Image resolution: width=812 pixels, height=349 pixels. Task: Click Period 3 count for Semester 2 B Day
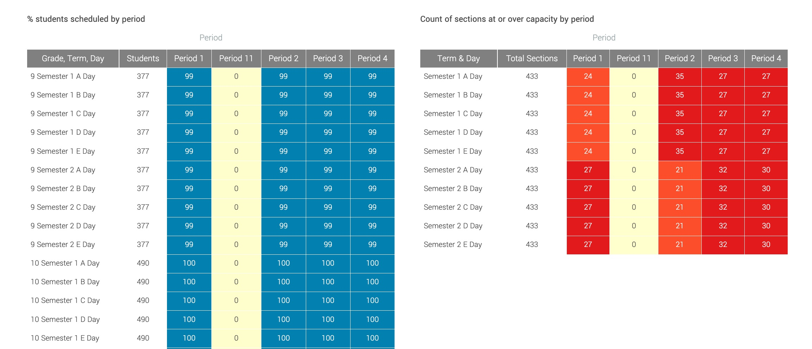pyautogui.click(x=723, y=189)
